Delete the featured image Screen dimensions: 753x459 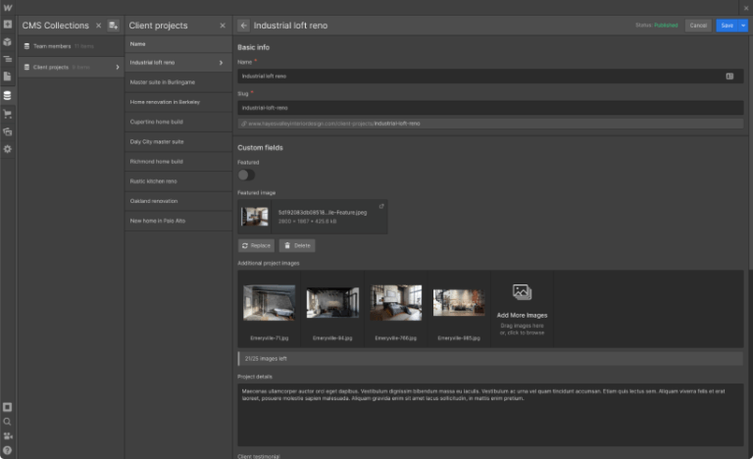point(297,245)
